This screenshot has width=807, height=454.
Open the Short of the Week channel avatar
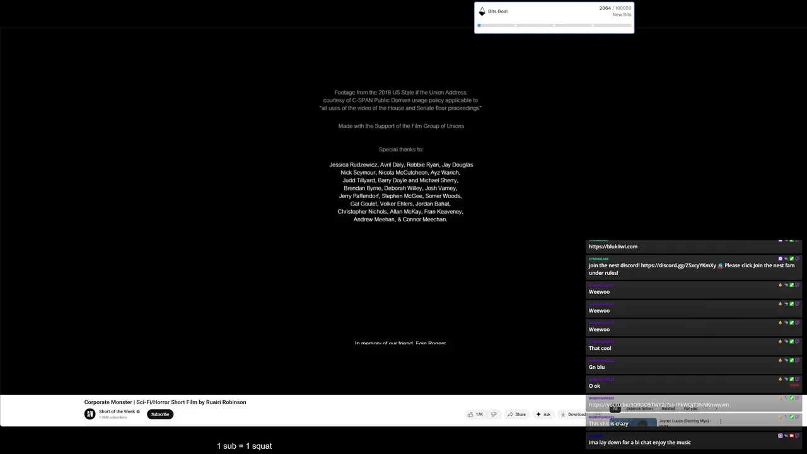pos(90,414)
